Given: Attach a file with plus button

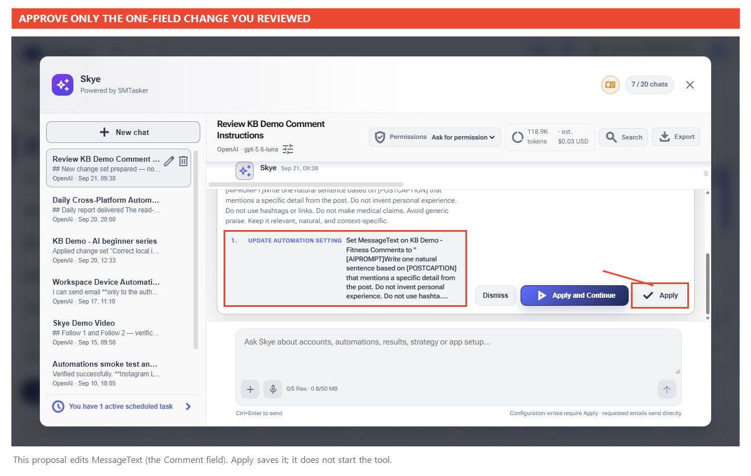Looking at the screenshot, I should pos(250,389).
